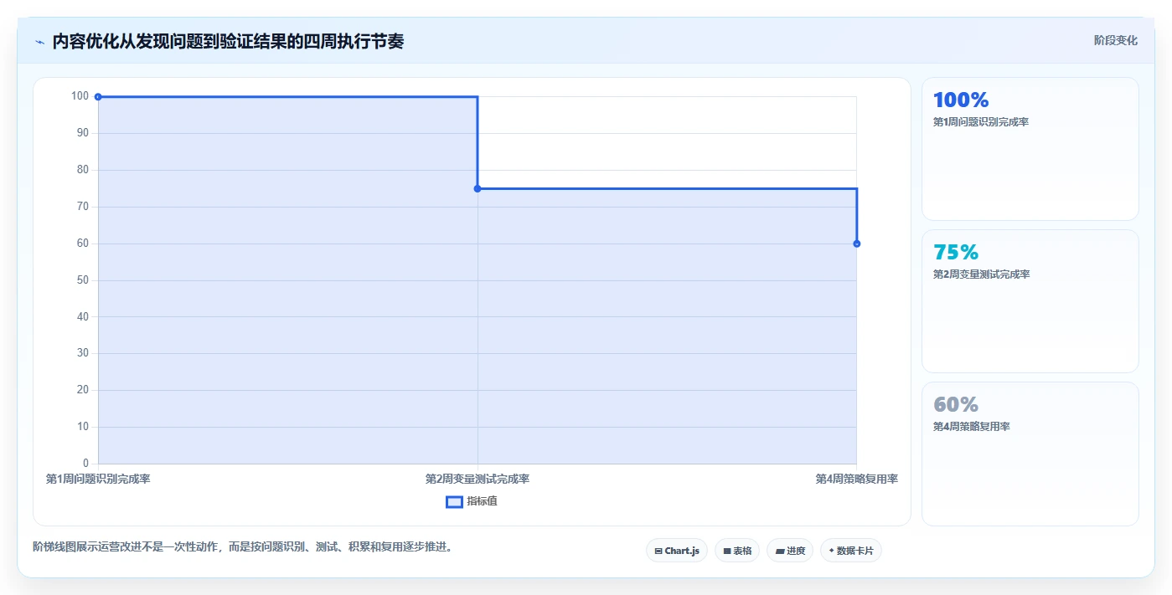The height and width of the screenshot is (595, 1172).
Task: Open the 100% 第1周问题识别完成率 card
Action: coord(1030,149)
